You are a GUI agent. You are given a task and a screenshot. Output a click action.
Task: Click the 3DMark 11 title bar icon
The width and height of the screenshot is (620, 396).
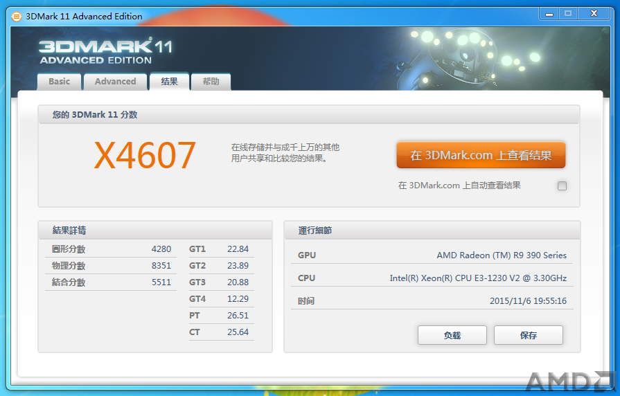[x=16, y=17]
